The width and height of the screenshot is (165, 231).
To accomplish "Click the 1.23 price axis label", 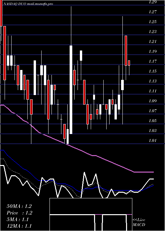I will click(x=152, y=32).
